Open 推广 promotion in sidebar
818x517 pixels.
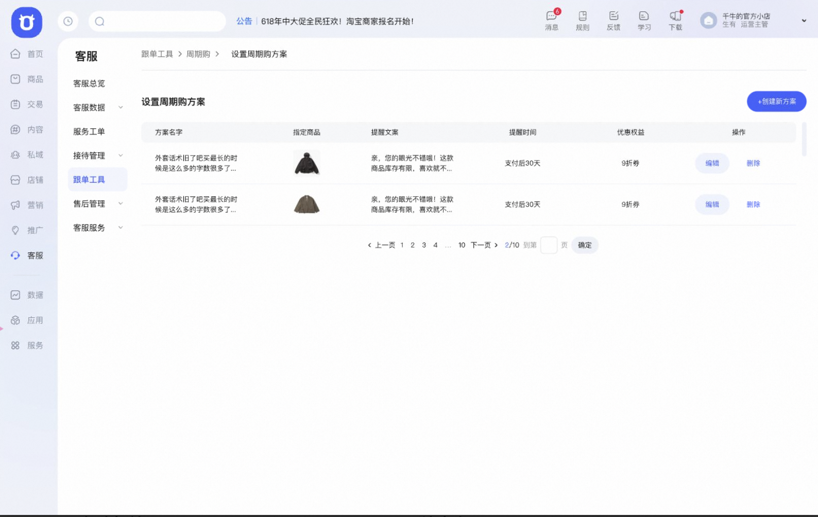pyautogui.click(x=27, y=230)
